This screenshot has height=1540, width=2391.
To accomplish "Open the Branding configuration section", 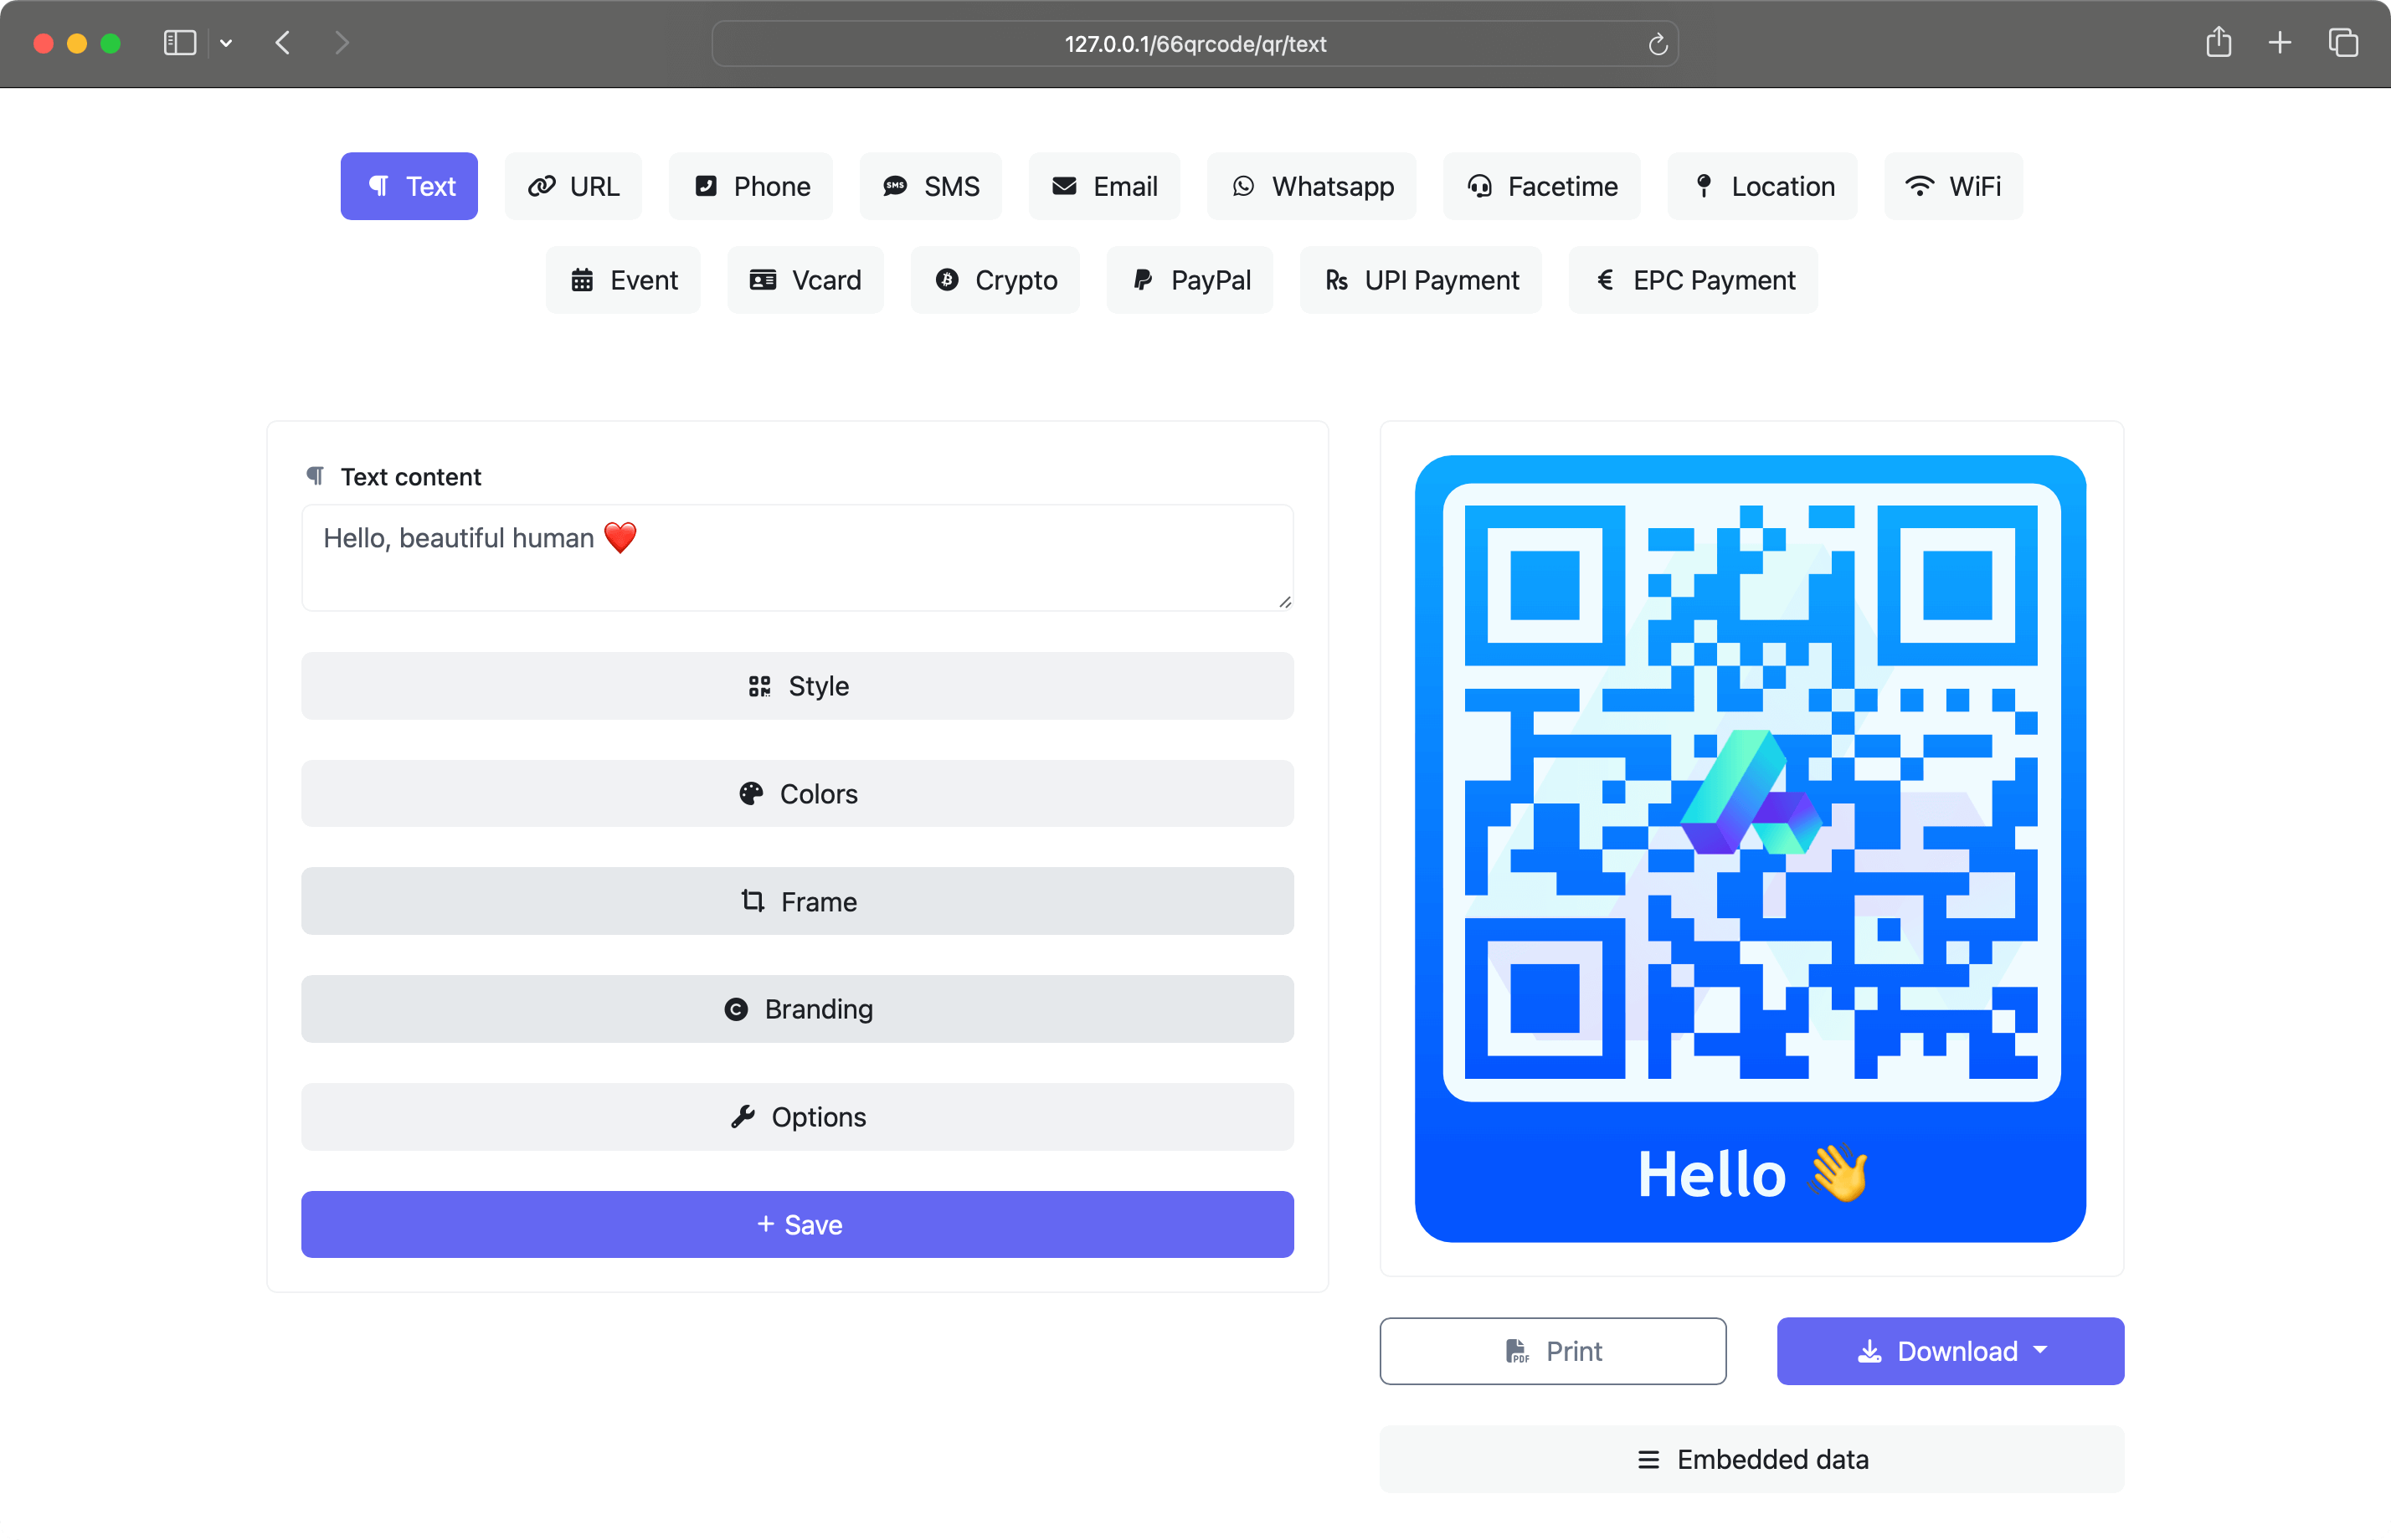I will tap(798, 1009).
